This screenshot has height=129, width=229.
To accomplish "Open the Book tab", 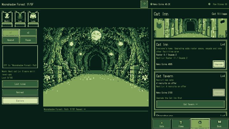I will (219, 124).
